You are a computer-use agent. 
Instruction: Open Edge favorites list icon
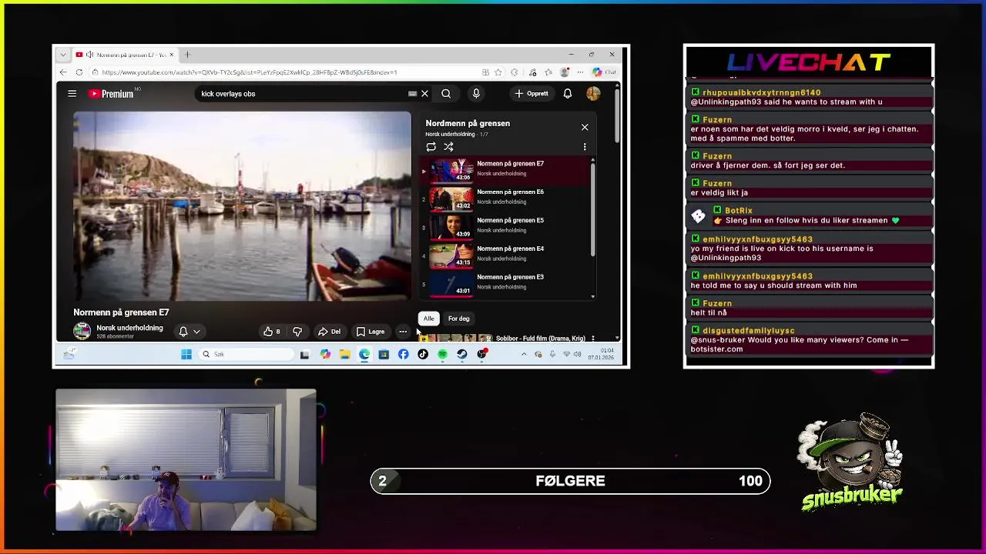tap(548, 72)
